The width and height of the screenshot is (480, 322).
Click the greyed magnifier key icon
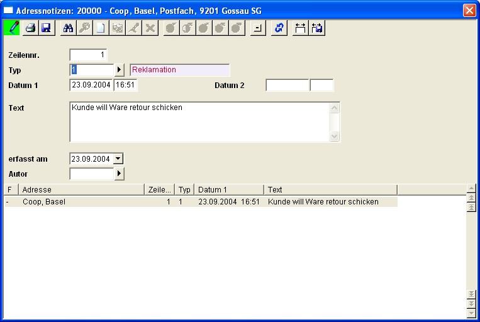[x=84, y=28]
